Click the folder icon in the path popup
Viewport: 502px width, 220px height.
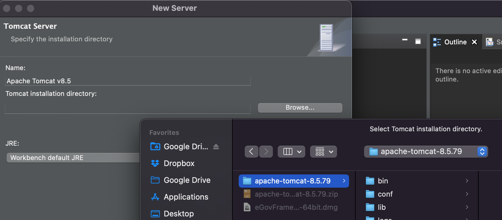[373, 152]
